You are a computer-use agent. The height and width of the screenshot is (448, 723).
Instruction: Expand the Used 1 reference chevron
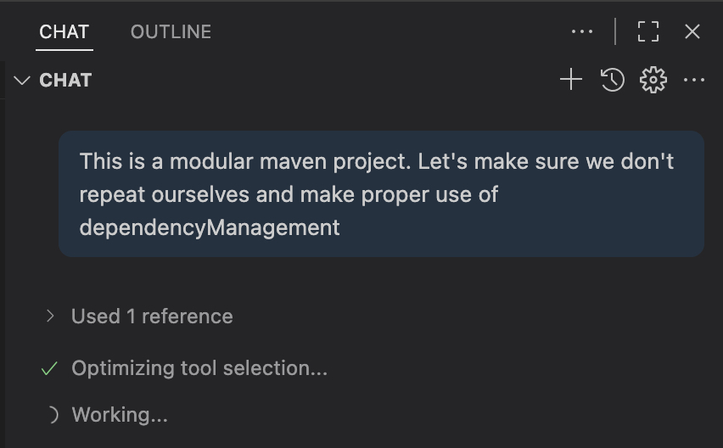click(50, 316)
